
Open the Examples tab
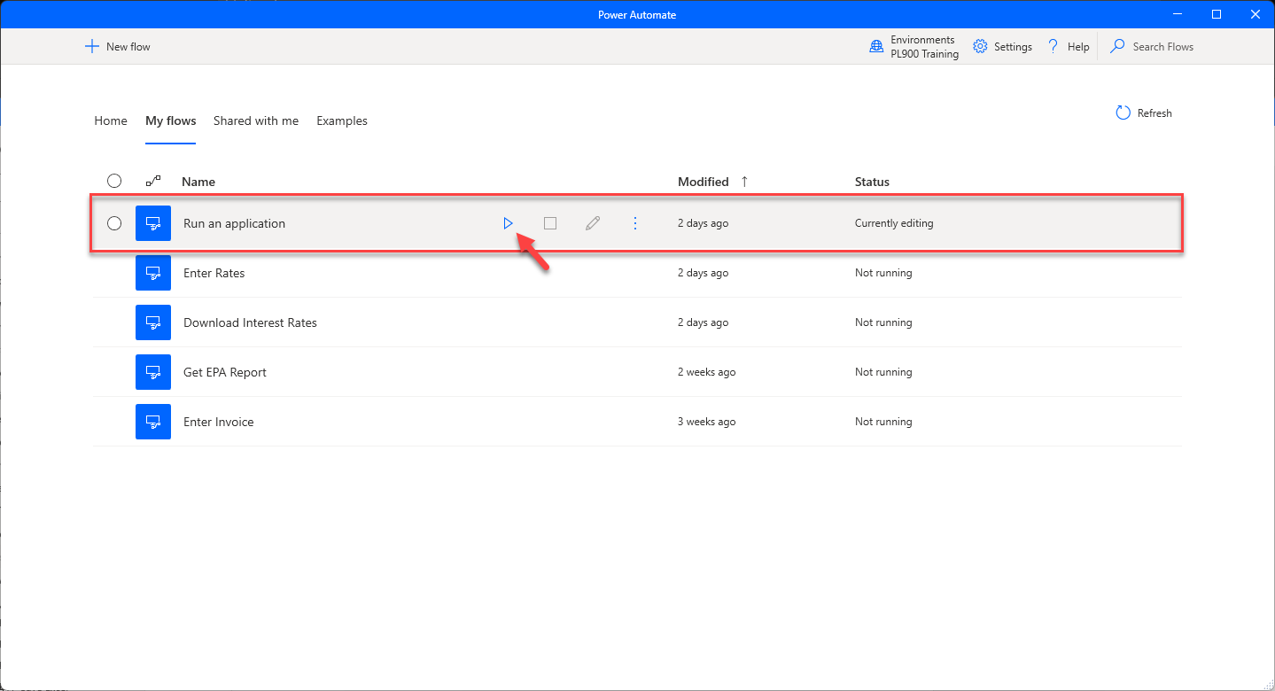(x=341, y=120)
